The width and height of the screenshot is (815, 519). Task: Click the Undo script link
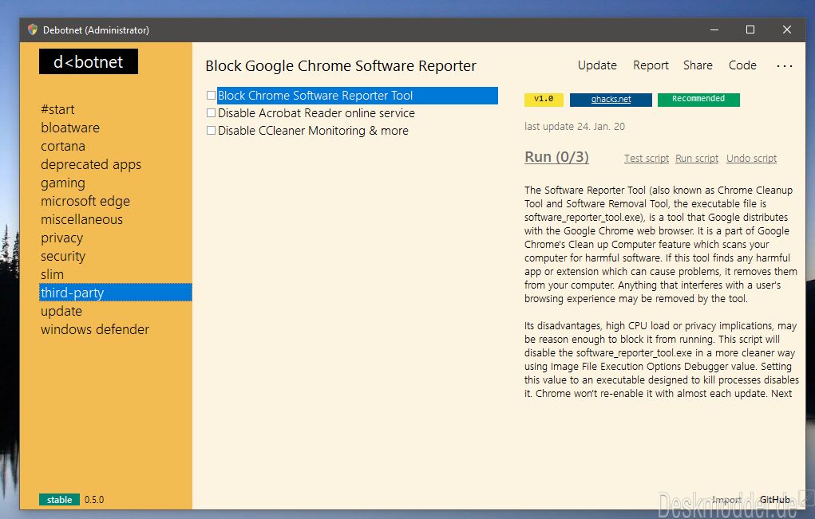pyautogui.click(x=751, y=159)
